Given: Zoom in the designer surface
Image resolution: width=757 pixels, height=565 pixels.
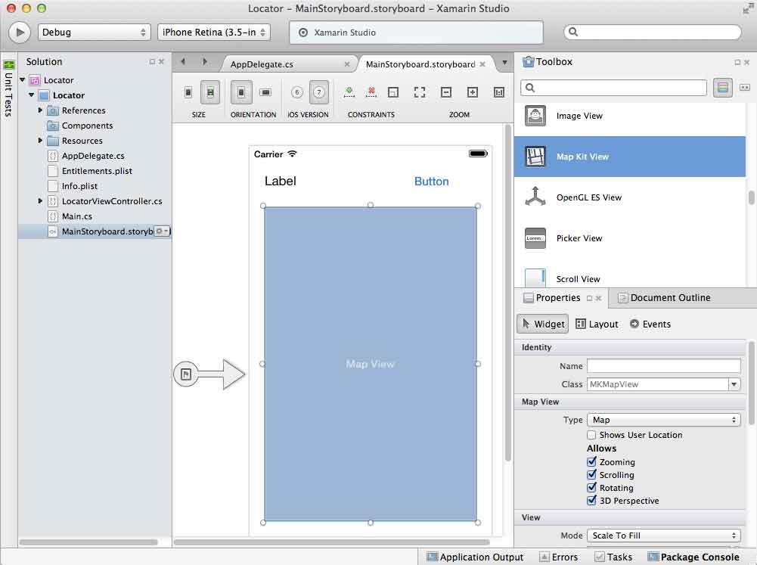Looking at the screenshot, I should tap(473, 92).
